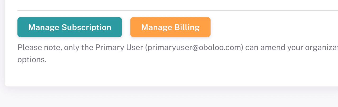The height and width of the screenshot is (107, 338).
Task: Click the word "options." on the second line
Action: (x=32, y=60)
